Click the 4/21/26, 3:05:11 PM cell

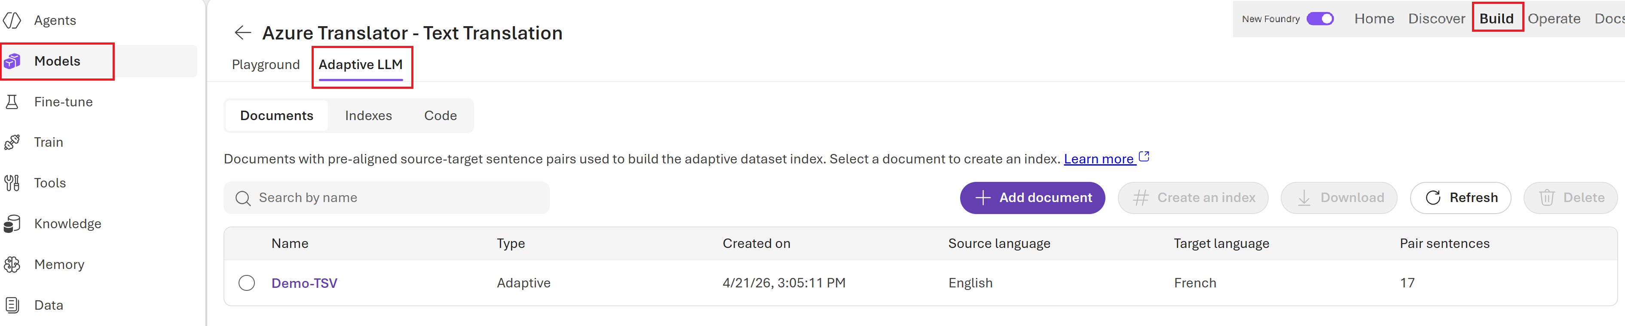click(784, 283)
